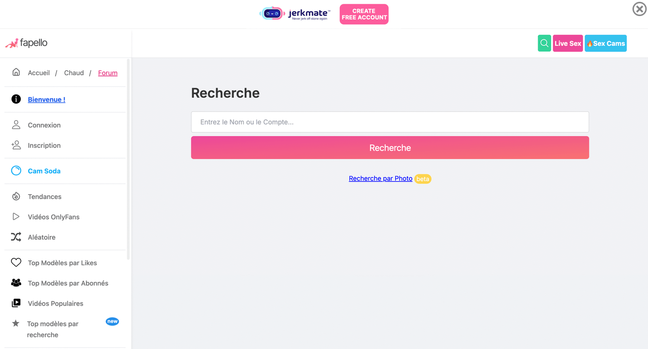Image resolution: width=648 pixels, height=349 pixels.
Task: Click the shuffle icon for Aléatoire
Action: point(16,237)
